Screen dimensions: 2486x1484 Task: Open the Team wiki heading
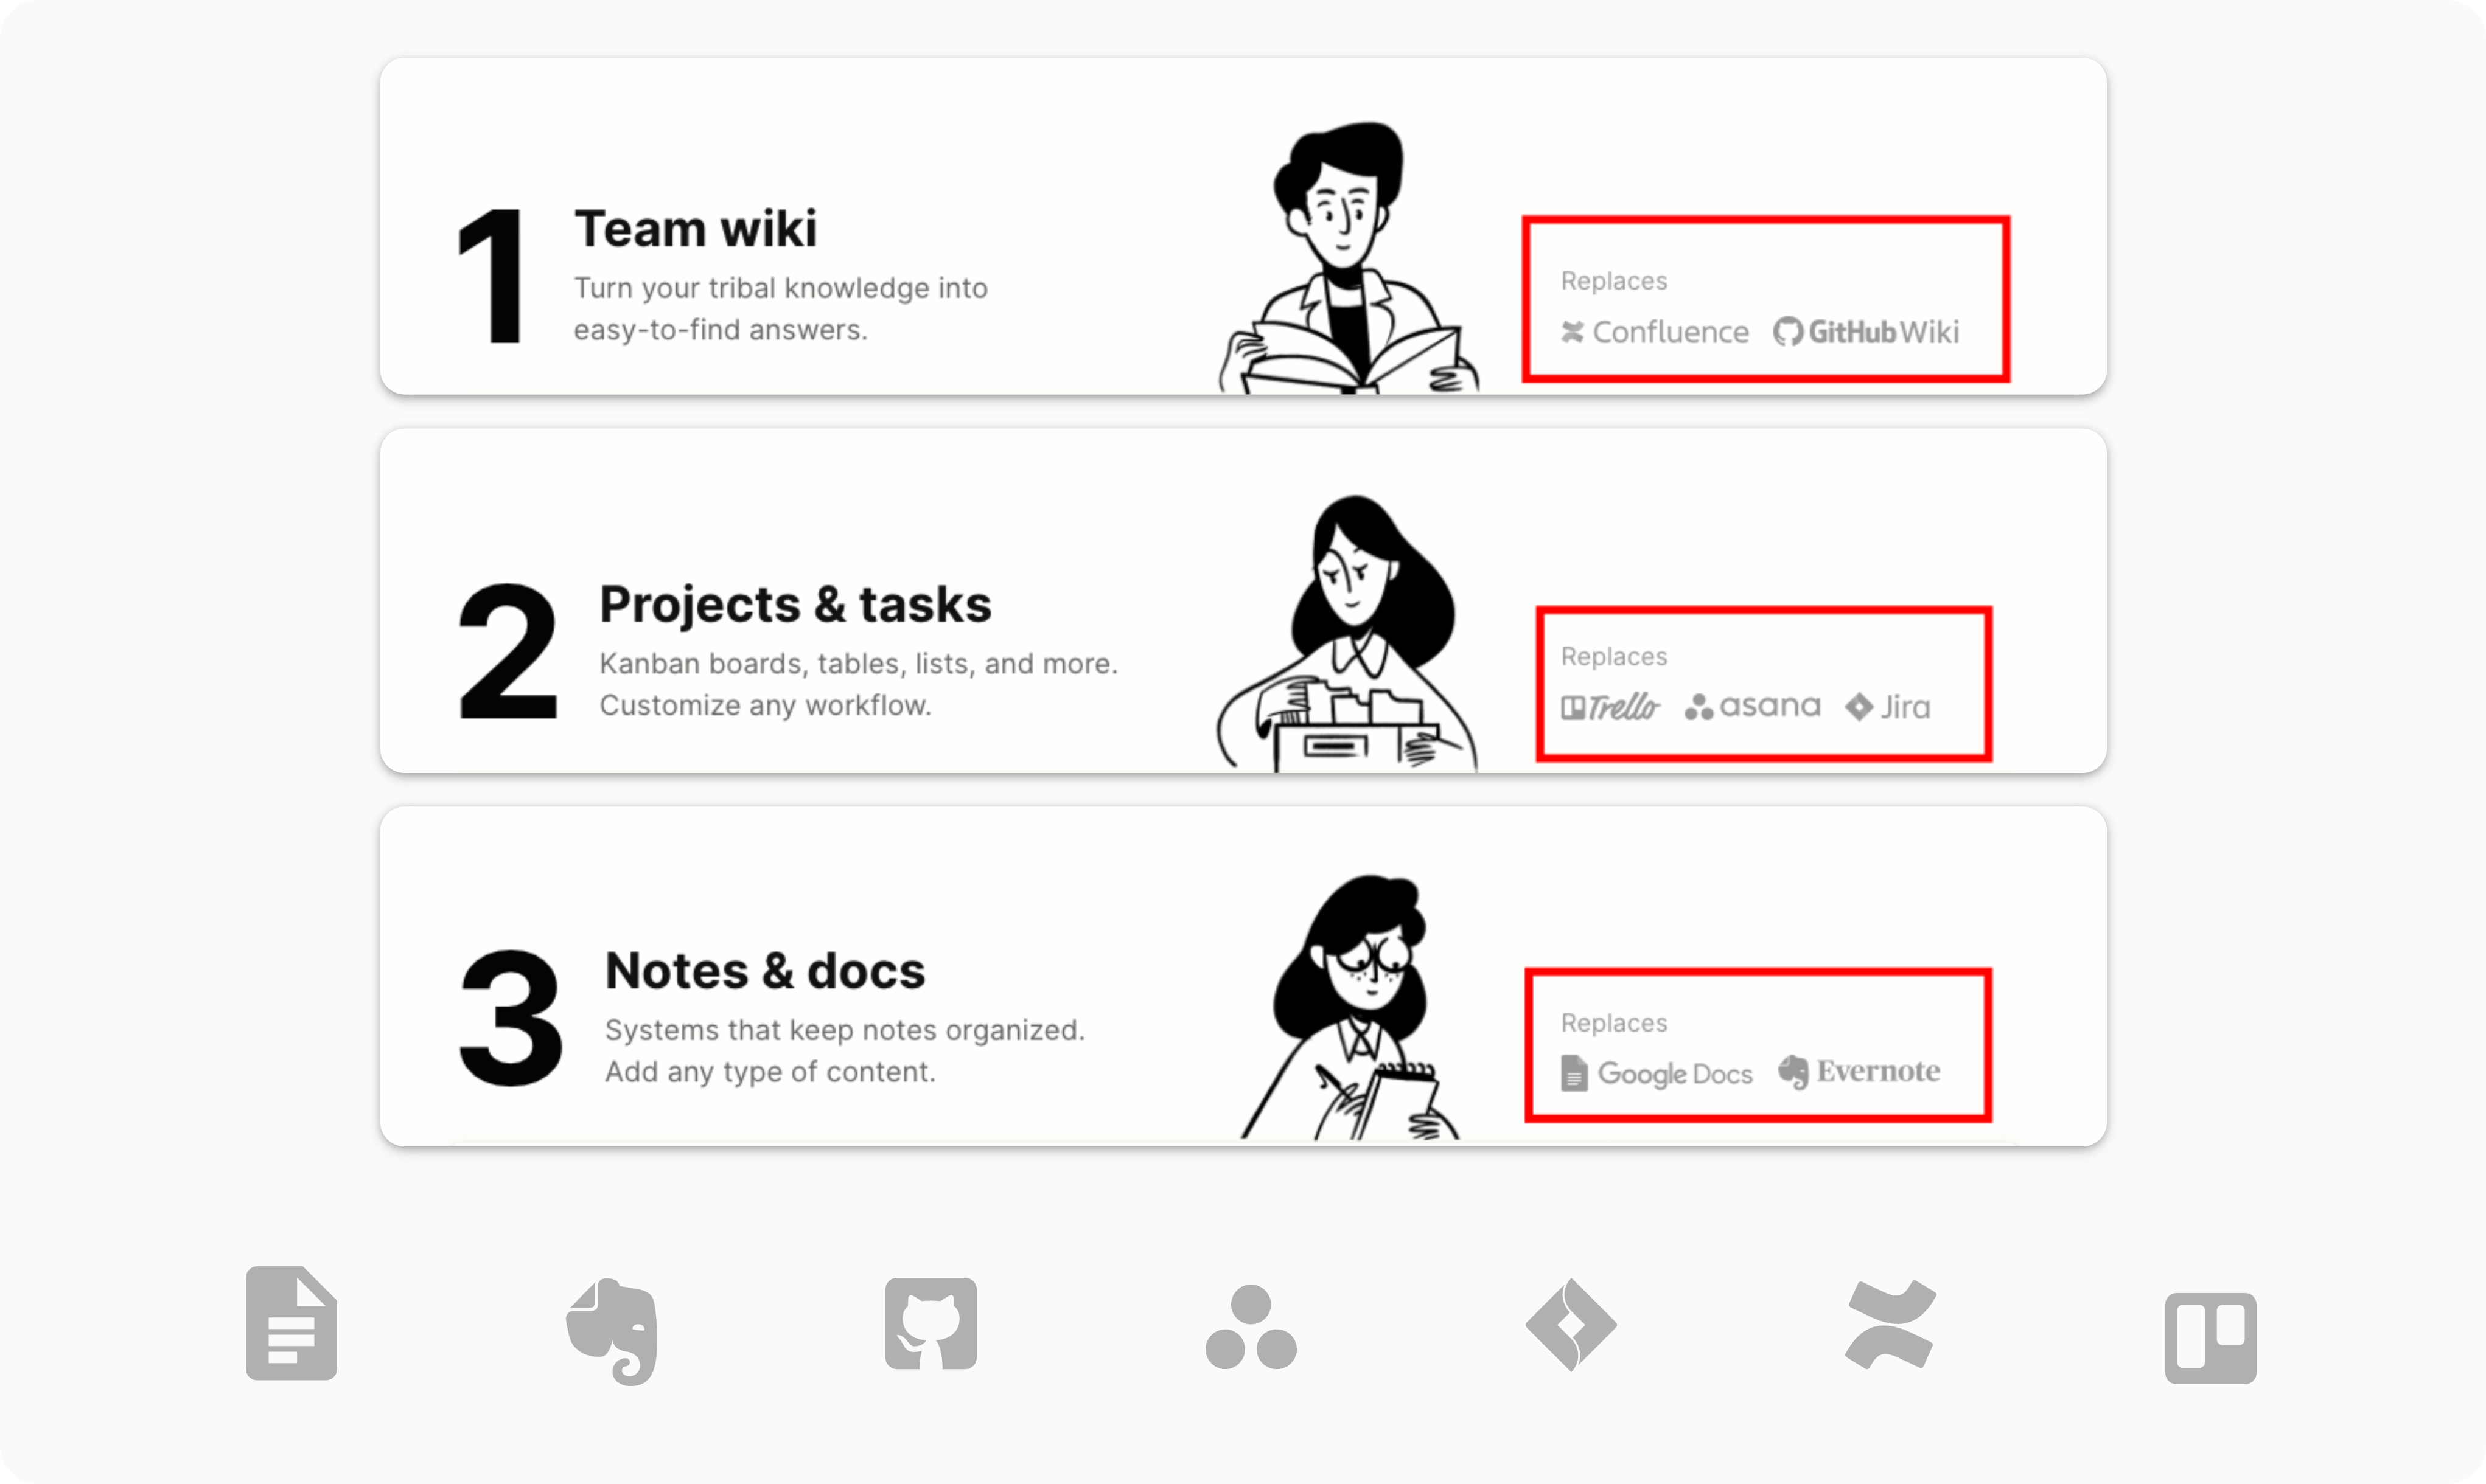tap(695, 229)
